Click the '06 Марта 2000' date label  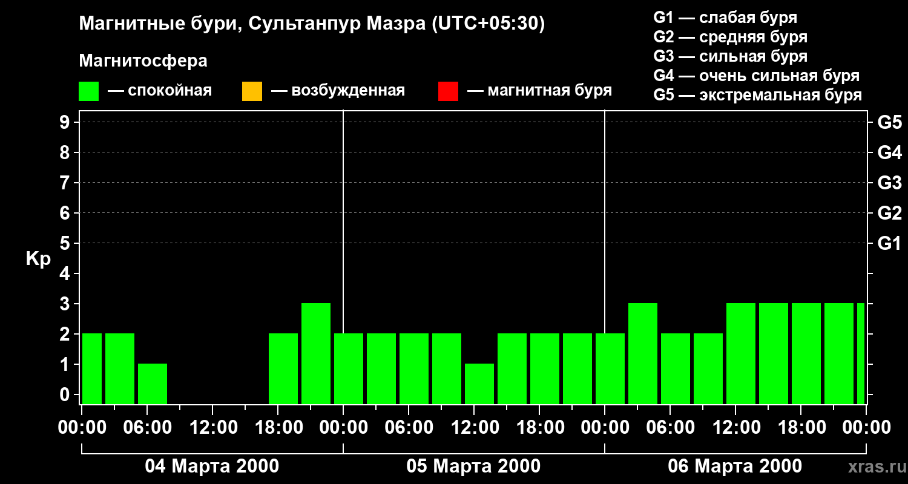[735, 466]
